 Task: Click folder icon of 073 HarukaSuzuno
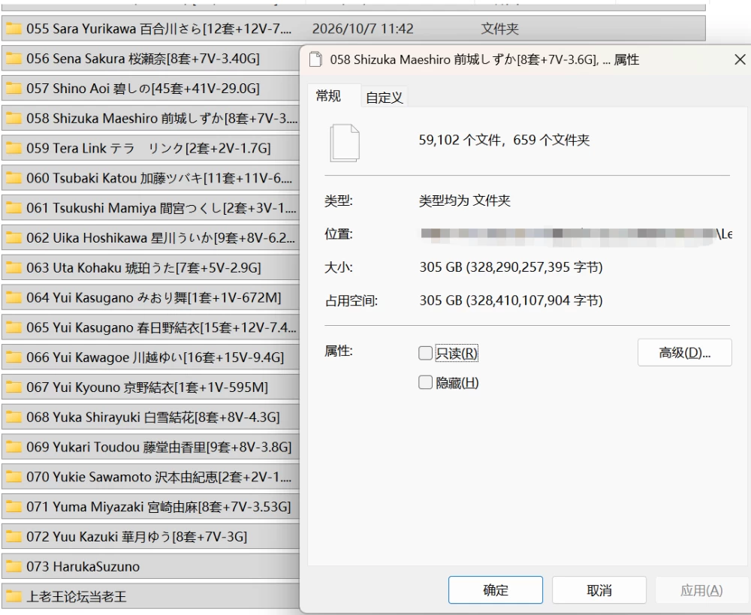coord(14,567)
